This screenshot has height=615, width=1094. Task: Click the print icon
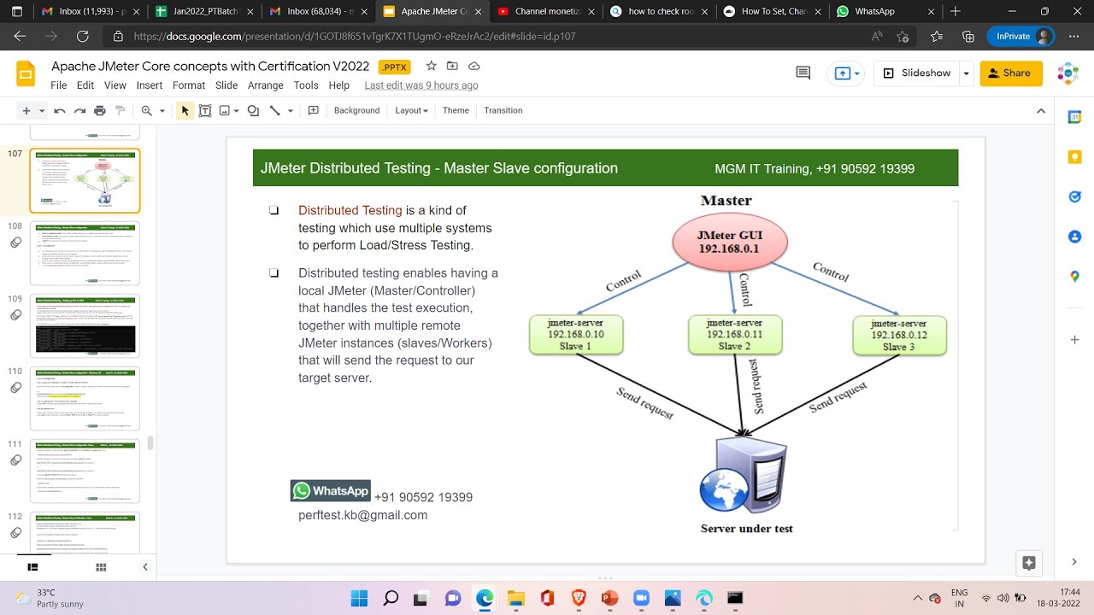pyautogui.click(x=100, y=110)
